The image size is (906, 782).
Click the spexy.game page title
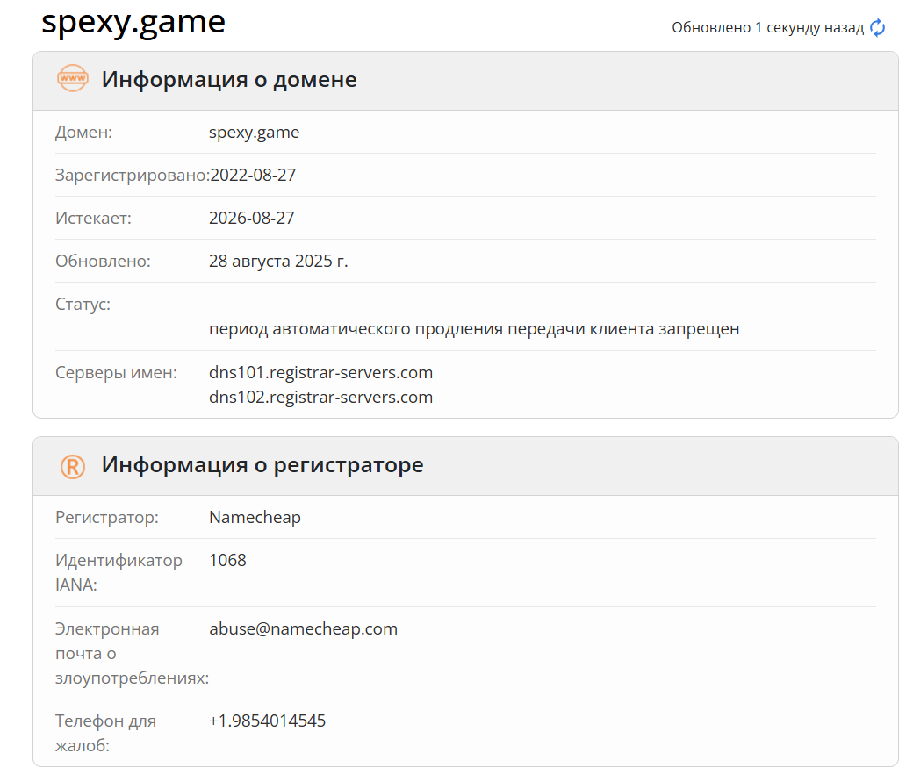point(133,22)
